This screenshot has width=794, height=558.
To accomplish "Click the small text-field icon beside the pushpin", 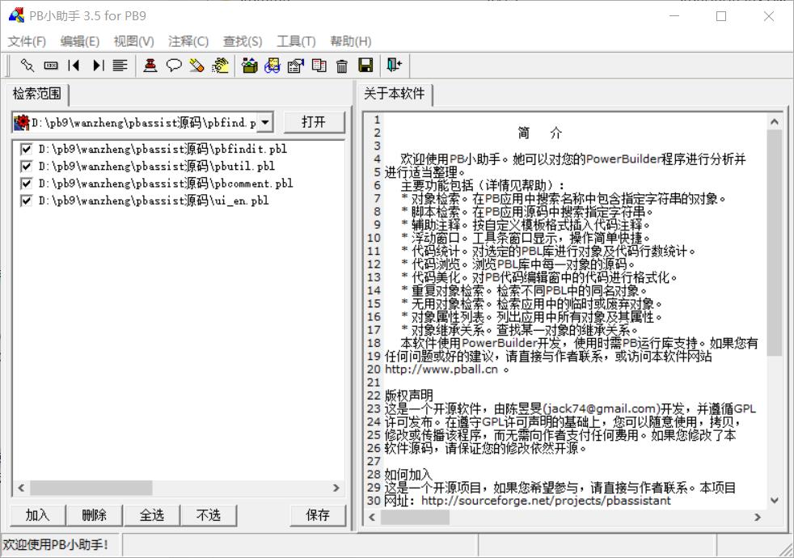I will click(x=51, y=66).
